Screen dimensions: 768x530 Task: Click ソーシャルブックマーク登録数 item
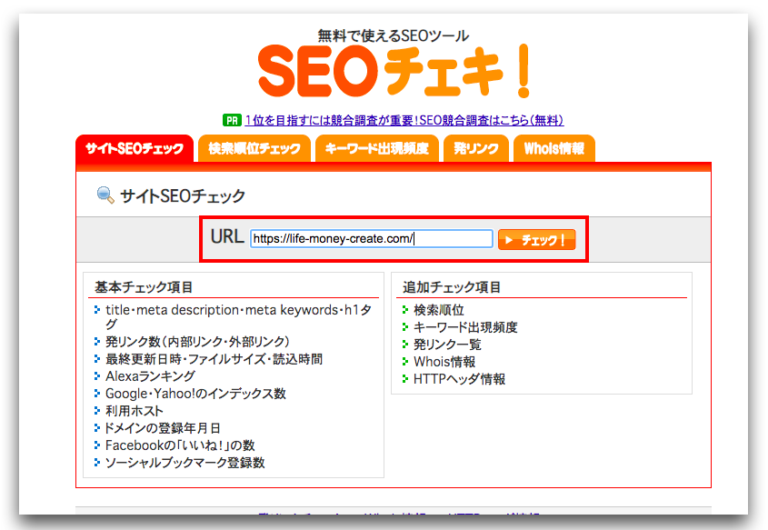185,463
